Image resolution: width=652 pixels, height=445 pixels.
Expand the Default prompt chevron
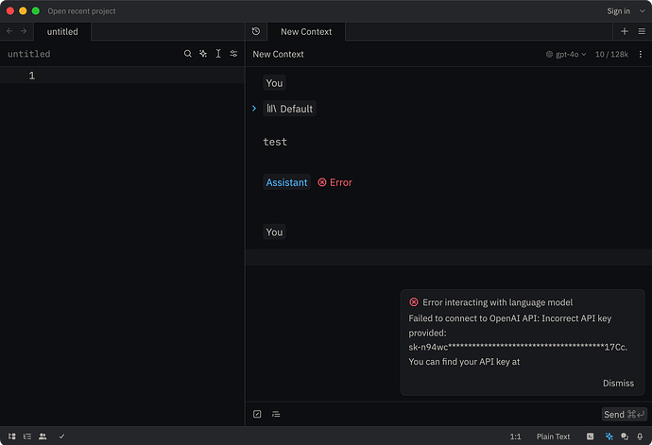(254, 108)
